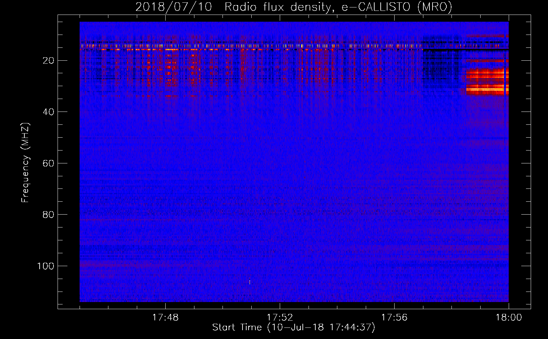Click the 17:56 time tick label

pos(394,318)
